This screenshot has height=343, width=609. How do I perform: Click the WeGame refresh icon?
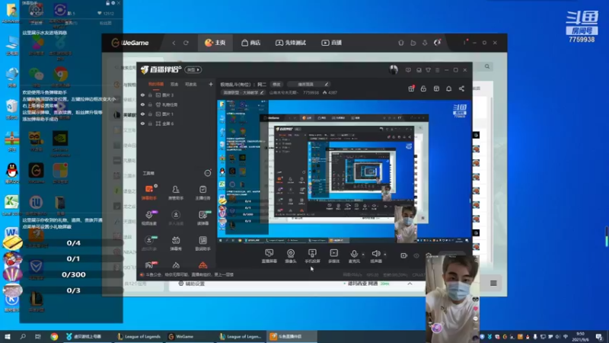(x=186, y=43)
